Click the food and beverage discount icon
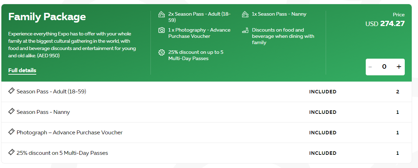Image resolution: width=418 pixels, height=168 pixels. point(245,30)
